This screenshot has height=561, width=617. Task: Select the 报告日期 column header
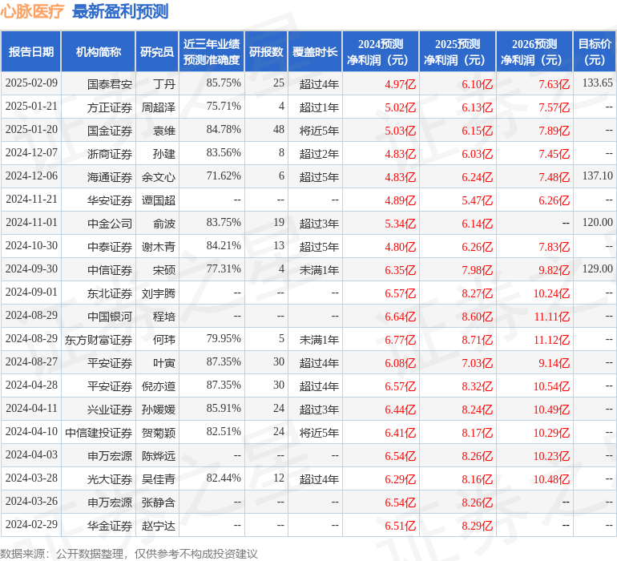[x=31, y=51]
